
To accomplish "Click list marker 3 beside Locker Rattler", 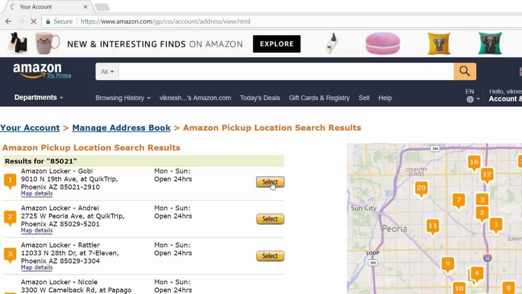I will pos(10,254).
